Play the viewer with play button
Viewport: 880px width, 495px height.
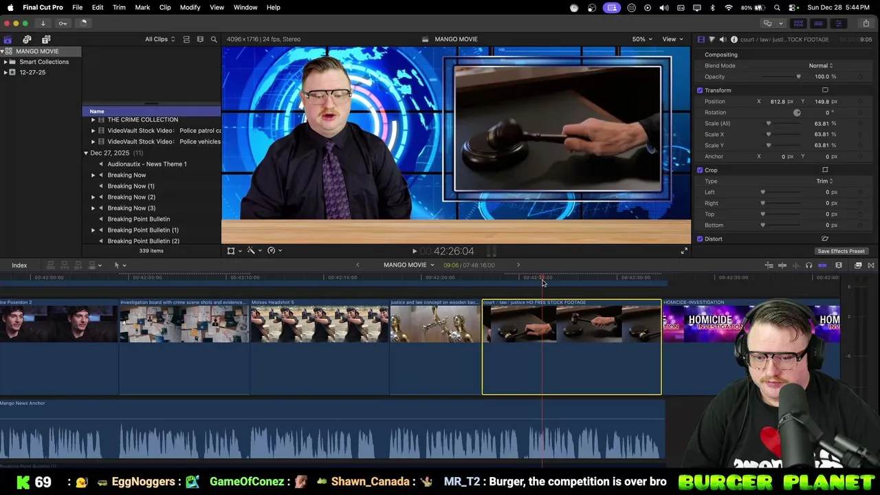click(x=414, y=252)
